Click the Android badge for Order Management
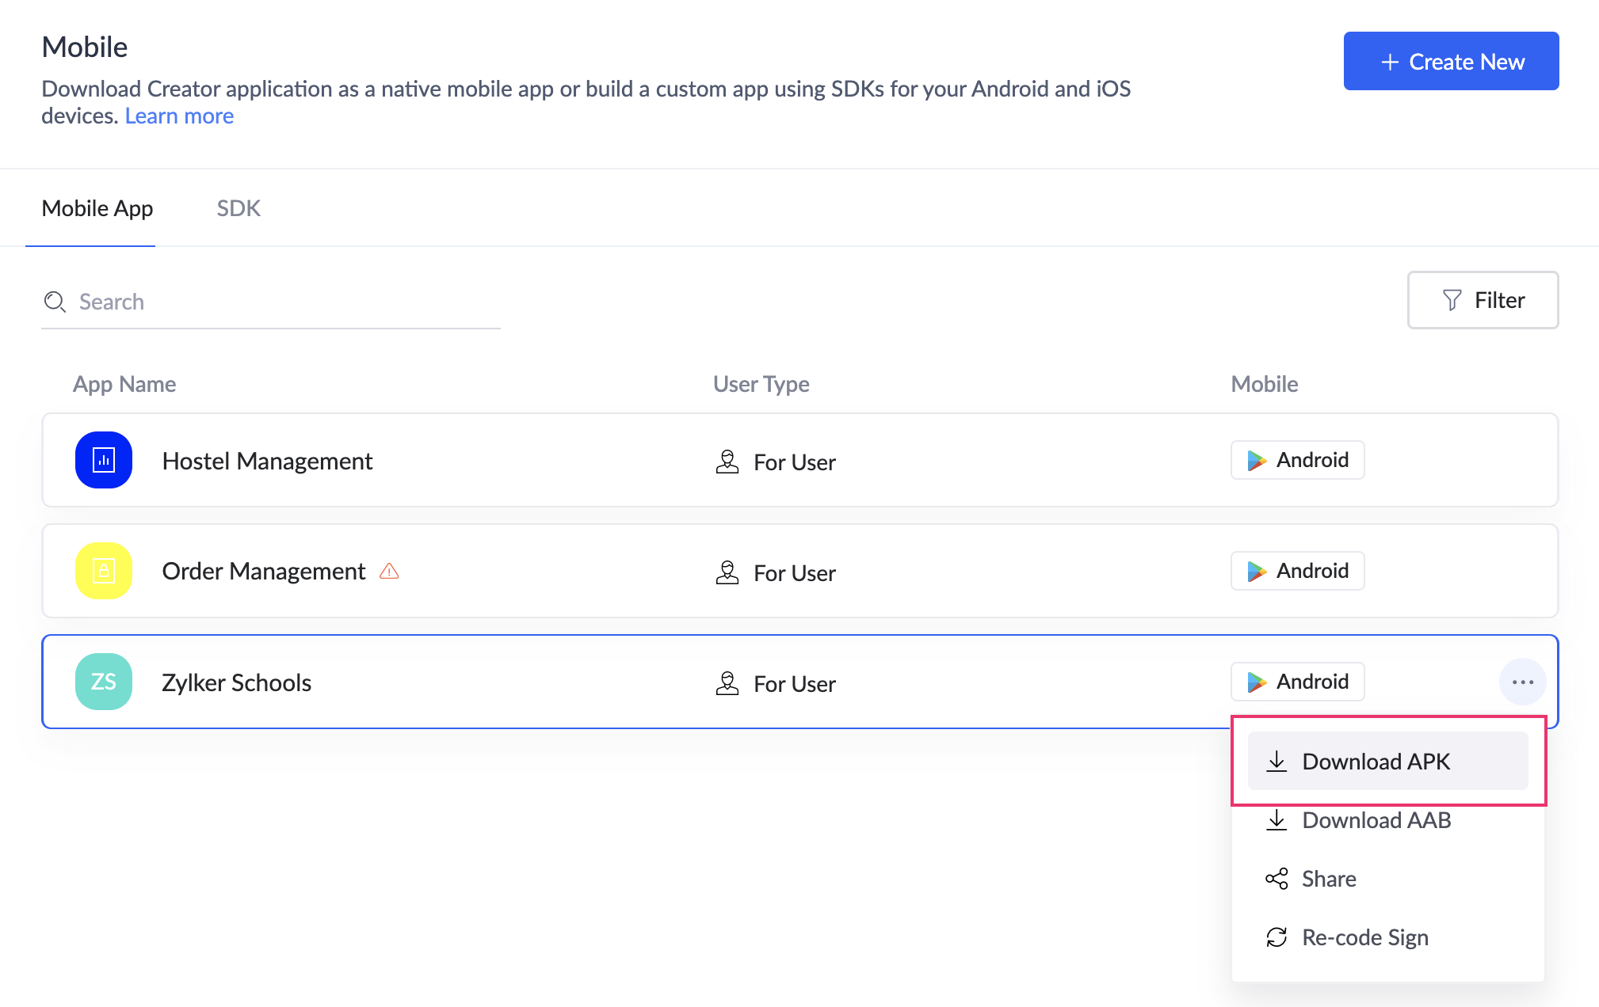 click(x=1297, y=571)
